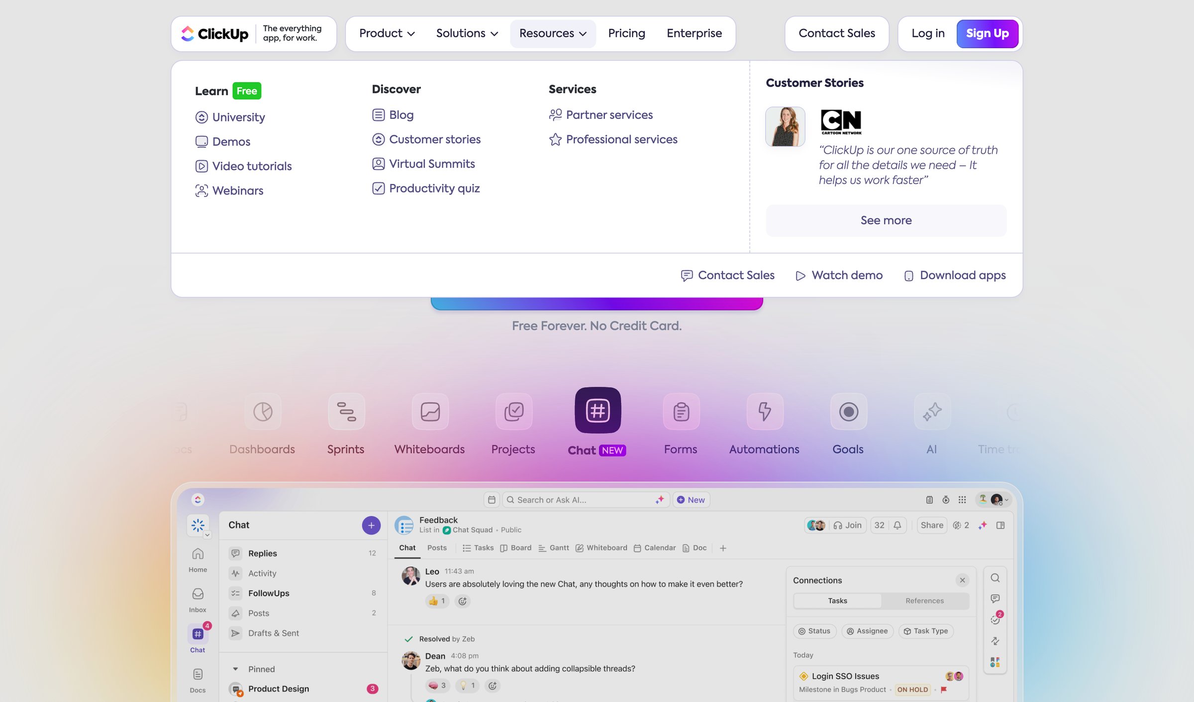Click the Share button

(931, 525)
